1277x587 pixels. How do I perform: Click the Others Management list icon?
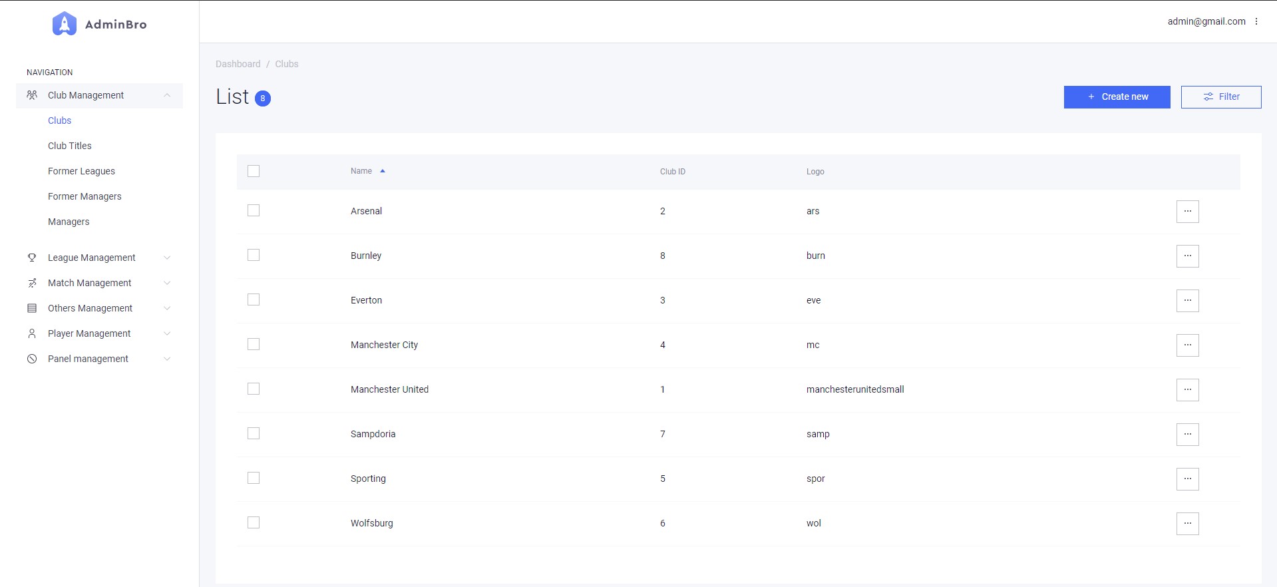coord(32,308)
